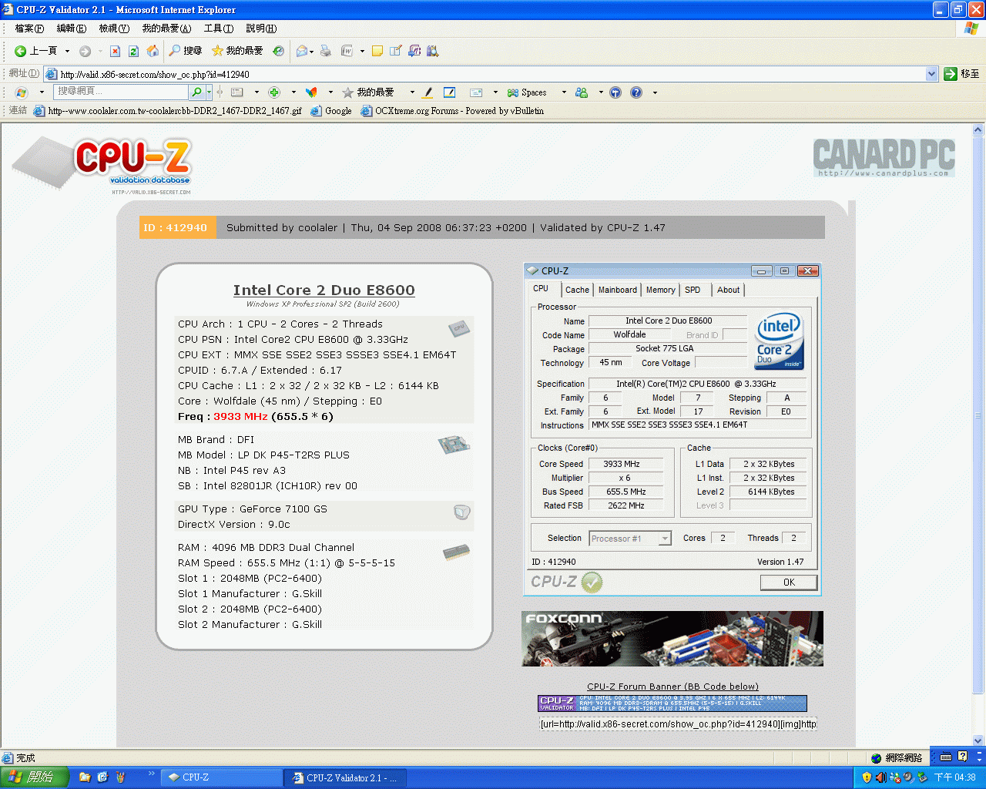Open the 我的最愛(A) menu
This screenshot has height=789, width=986.
(166, 29)
